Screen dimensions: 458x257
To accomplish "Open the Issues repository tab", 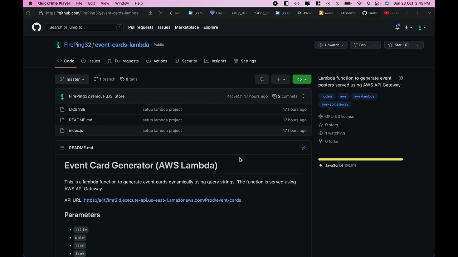I will tap(91, 61).
